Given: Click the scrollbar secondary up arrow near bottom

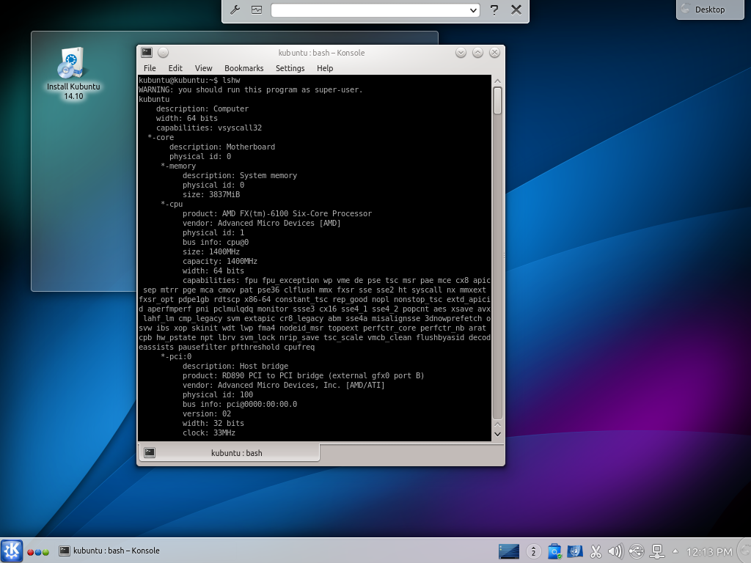Looking at the screenshot, I should [x=498, y=424].
